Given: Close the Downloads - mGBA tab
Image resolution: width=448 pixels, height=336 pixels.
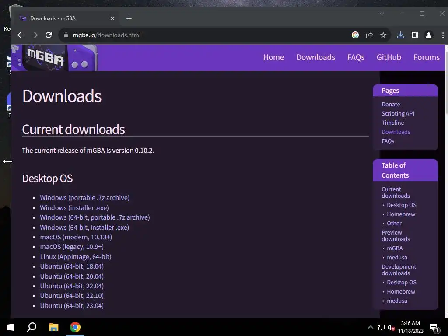Looking at the screenshot, I should [112, 18].
